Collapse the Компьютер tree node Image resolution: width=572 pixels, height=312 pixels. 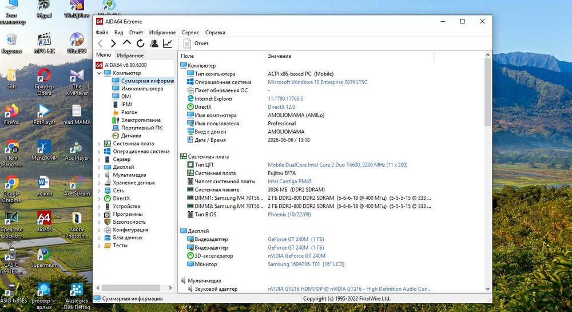click(99, 73)
